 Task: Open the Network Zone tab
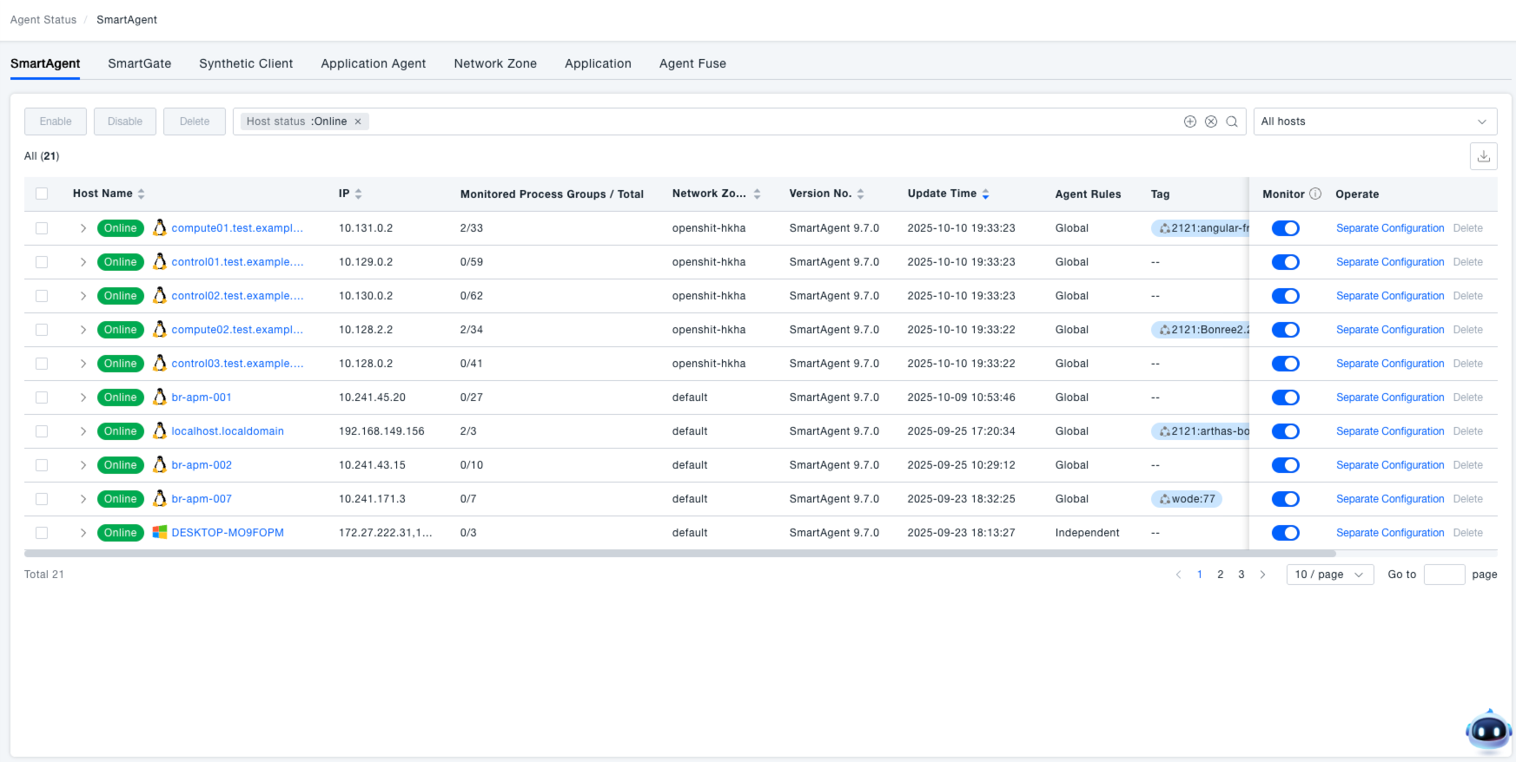coord(495,63)
